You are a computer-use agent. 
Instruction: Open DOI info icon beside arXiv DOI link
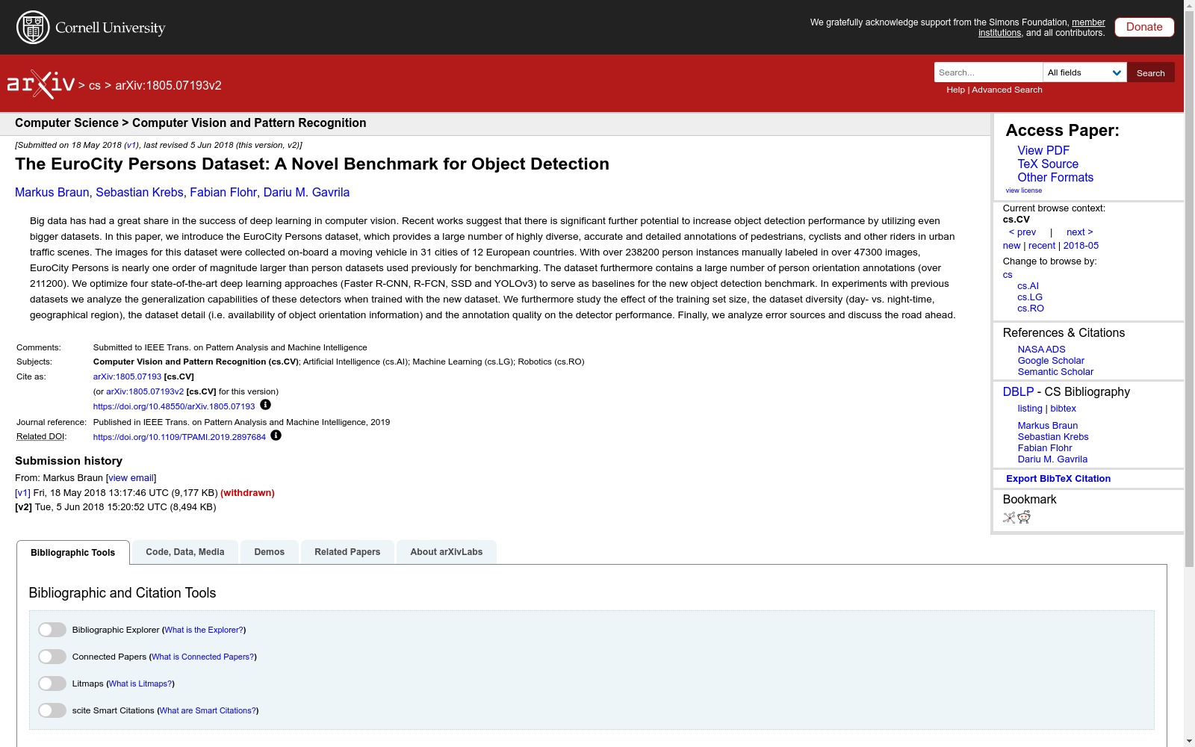(265, 405)
